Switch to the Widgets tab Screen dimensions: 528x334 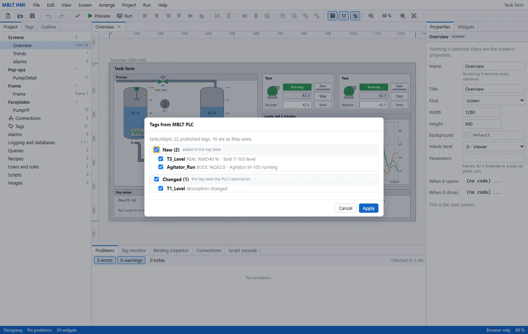coord(466,27)
